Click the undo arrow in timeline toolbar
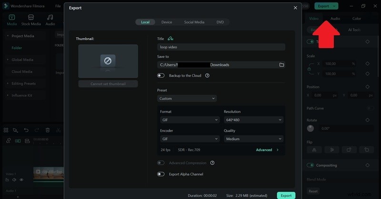This screenshot has height=199, width=381. 26,130
